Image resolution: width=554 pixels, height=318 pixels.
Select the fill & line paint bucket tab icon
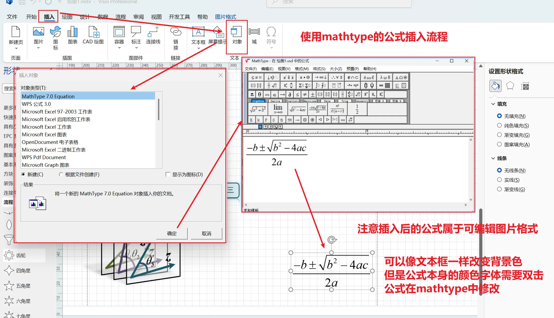click(x=495, y=86)
